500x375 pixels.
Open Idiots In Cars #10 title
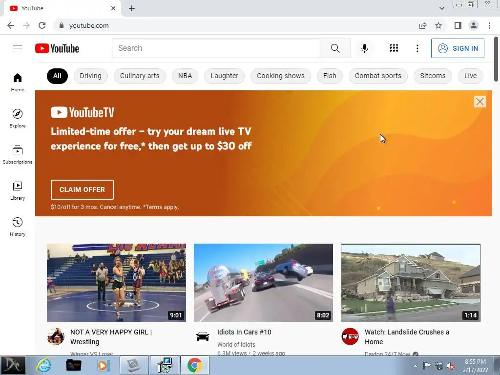pyautogui.click(x=244, y=332)
